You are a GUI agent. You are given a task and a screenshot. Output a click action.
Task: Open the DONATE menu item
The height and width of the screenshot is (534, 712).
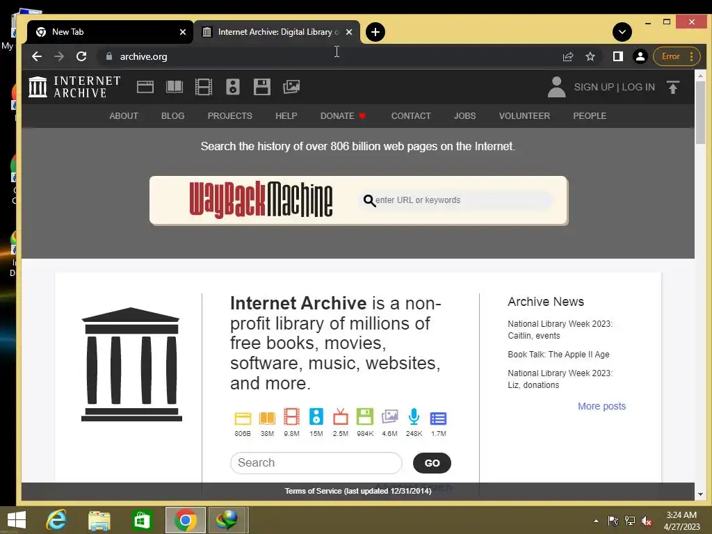(343, 116)
